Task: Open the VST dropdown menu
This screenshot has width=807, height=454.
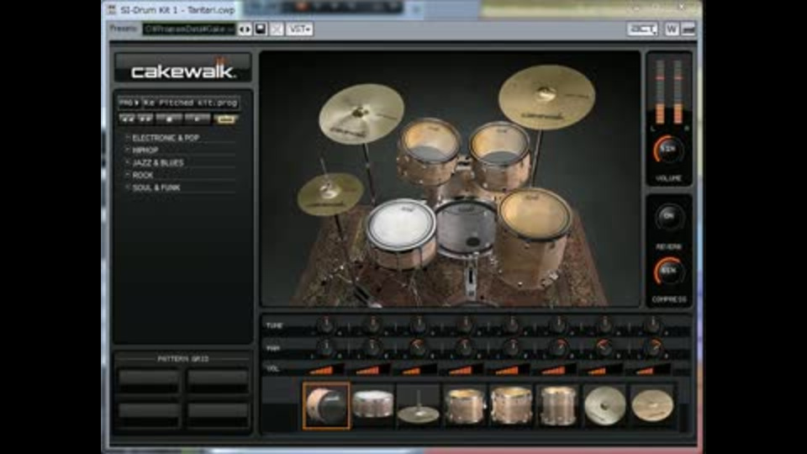Action: click(x=299, y=29)
